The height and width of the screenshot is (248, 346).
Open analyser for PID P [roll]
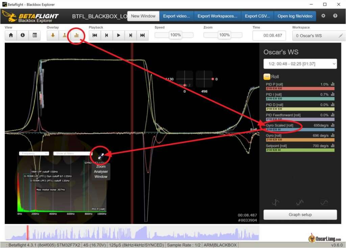point(333,84)
